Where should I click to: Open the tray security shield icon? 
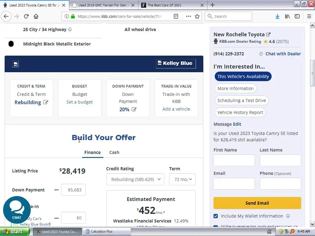281,231
